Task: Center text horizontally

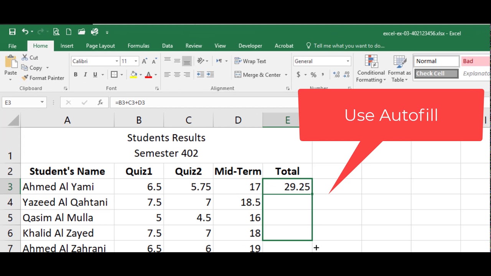Action: (x=177, y=75)
